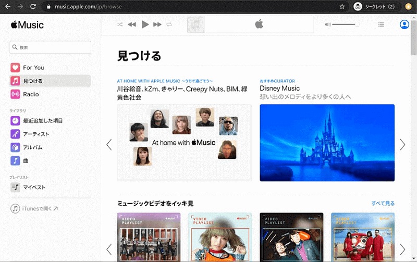Click the AT HOME WITH APPLE MUSIC heading link

[x=165, y=81]
